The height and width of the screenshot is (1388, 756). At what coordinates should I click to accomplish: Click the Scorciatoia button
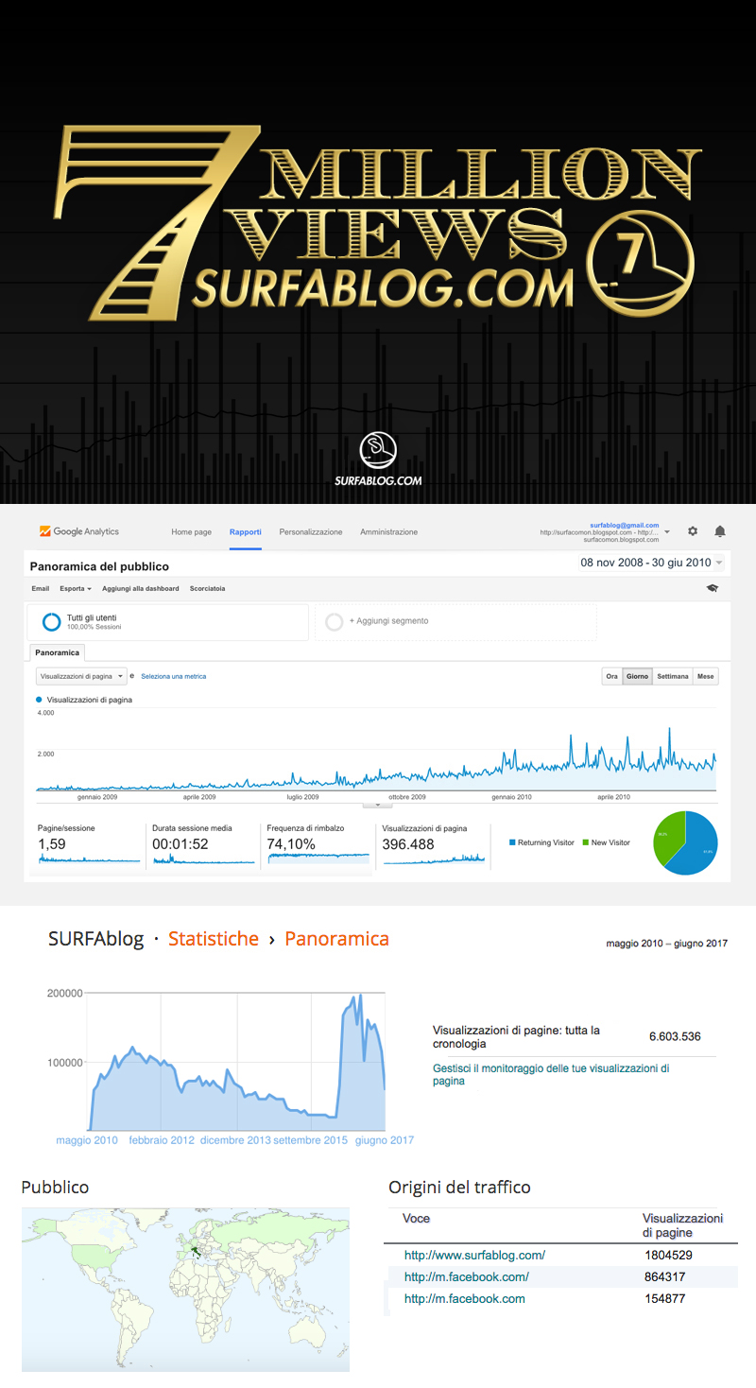(207, 588)
